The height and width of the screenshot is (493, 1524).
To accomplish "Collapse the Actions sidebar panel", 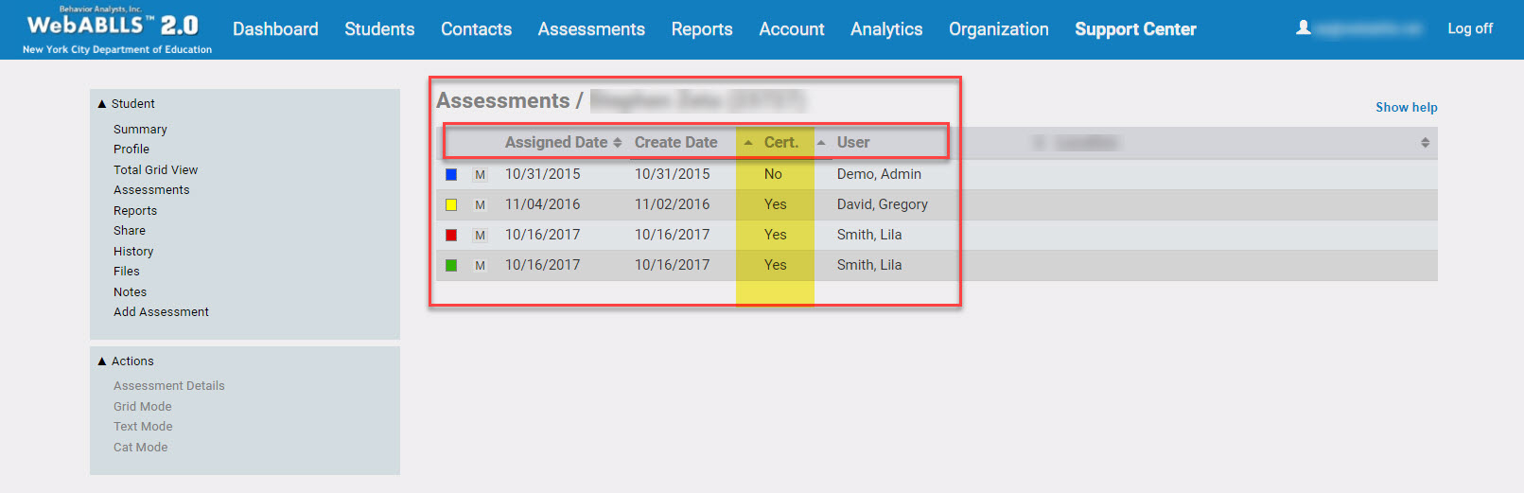I will pyautogui.click(x=102, y=361).
